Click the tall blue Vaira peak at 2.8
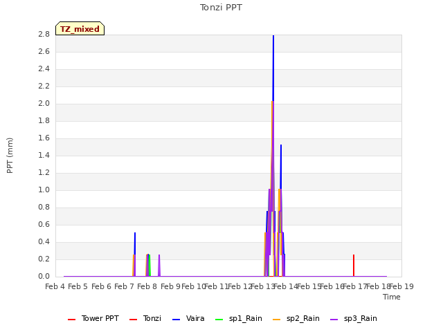 (273, 68)
